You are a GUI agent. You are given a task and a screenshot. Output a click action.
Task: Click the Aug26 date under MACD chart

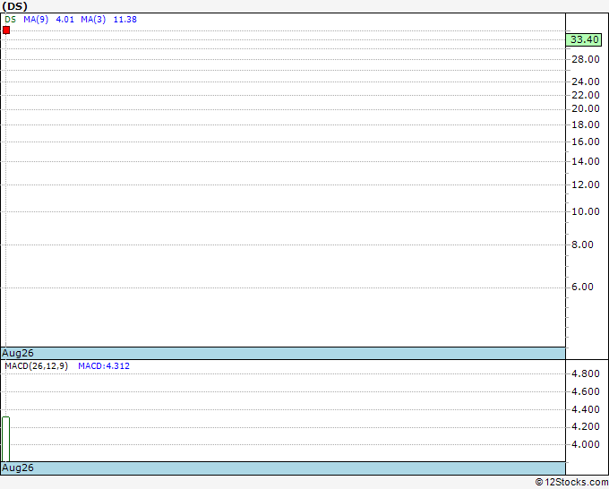point(18,468)
